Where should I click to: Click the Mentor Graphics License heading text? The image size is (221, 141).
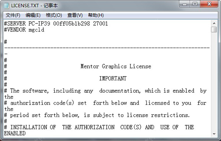point(116,66)
